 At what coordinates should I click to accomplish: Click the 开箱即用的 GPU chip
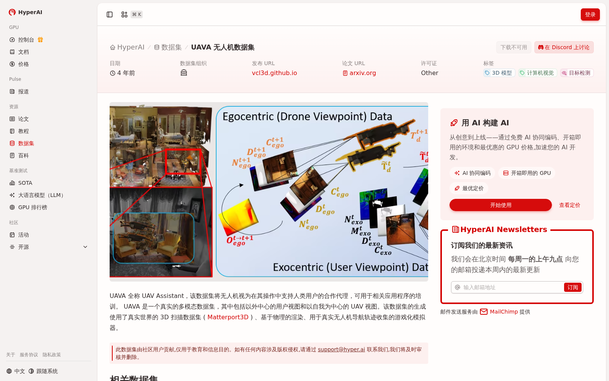(x=527, y=173)
